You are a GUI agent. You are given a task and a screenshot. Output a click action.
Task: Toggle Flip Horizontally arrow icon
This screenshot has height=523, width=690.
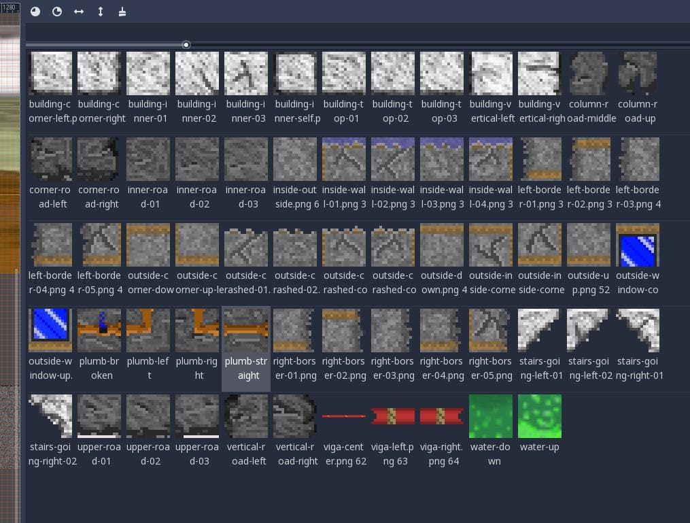pyautogui.click(x=79, y=12)
